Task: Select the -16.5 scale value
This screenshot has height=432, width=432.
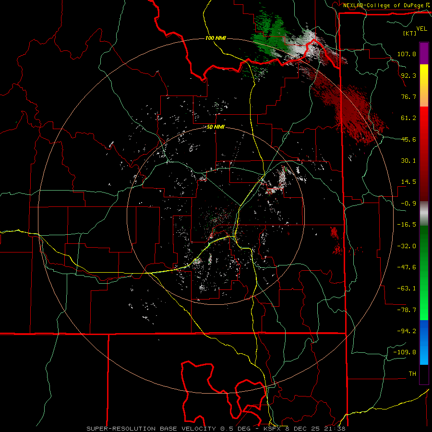Action: (x=407, y=225)
